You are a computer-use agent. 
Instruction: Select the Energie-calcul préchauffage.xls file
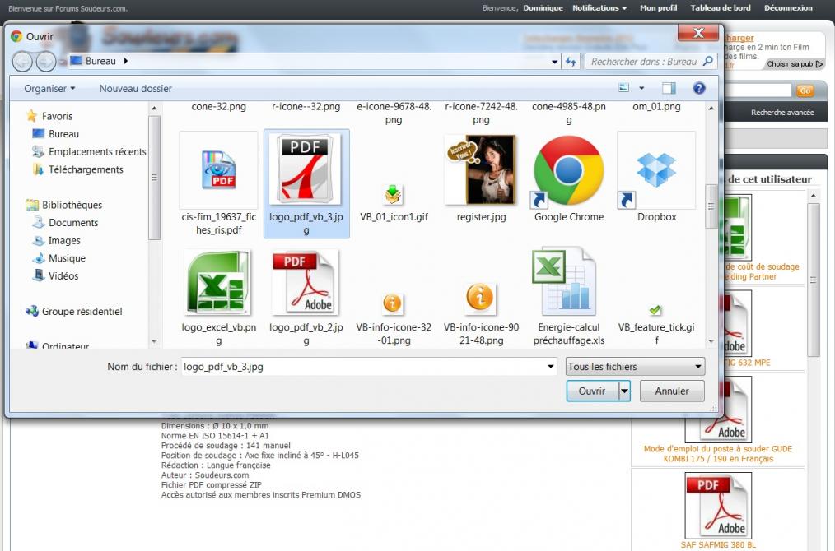[x=568, y=283]
